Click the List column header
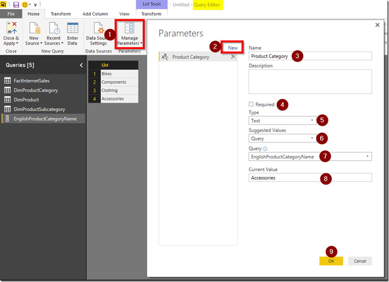The width and height of the screenshot is (389, 282). coord(119,65)
